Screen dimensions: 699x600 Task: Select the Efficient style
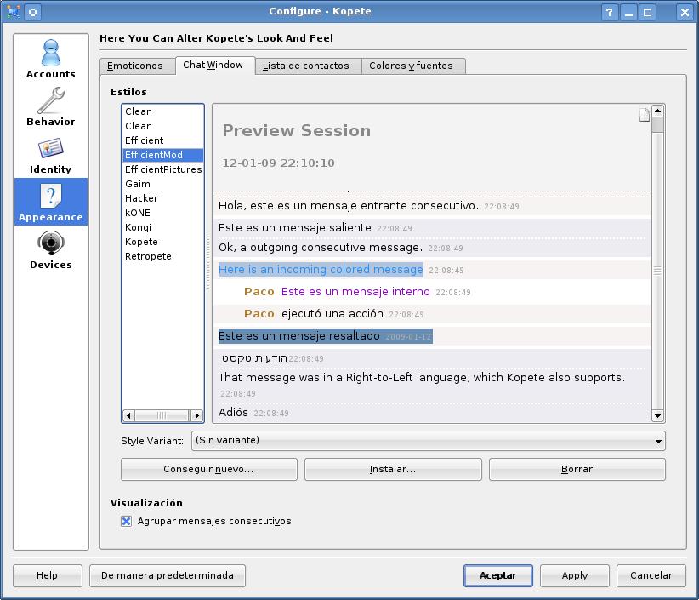click(162, 140)
